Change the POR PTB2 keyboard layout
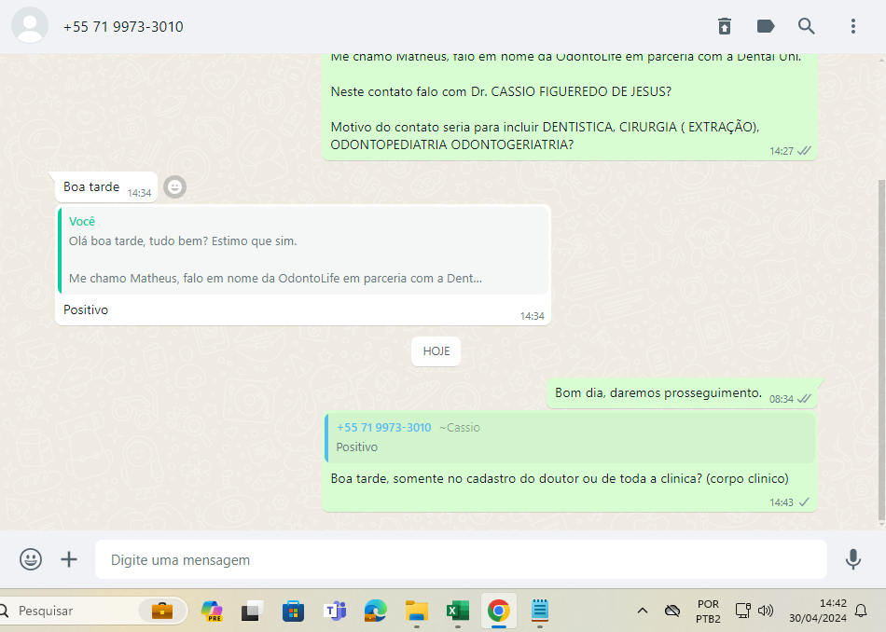Viewport: 886px width, 632px height. click(x=708, y=611)
